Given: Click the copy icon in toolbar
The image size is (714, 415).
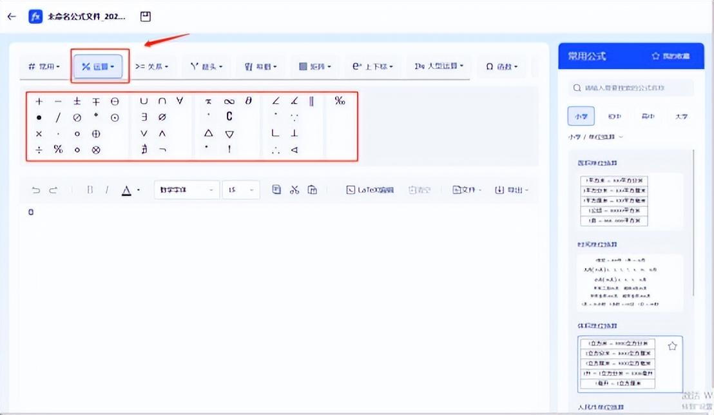Looking at the screenshot, I should tap(276, 189).
